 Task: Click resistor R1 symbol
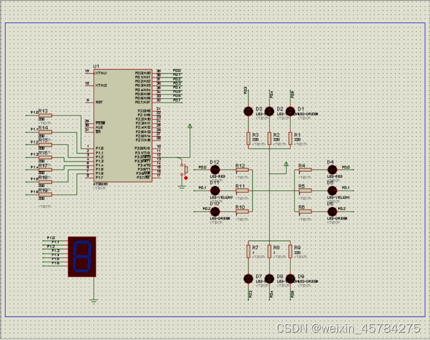click(x=290, y=138)
